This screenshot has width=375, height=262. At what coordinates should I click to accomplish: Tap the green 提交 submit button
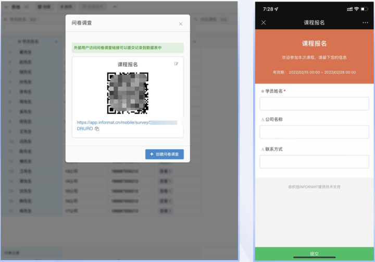click(x=314, y=254)
